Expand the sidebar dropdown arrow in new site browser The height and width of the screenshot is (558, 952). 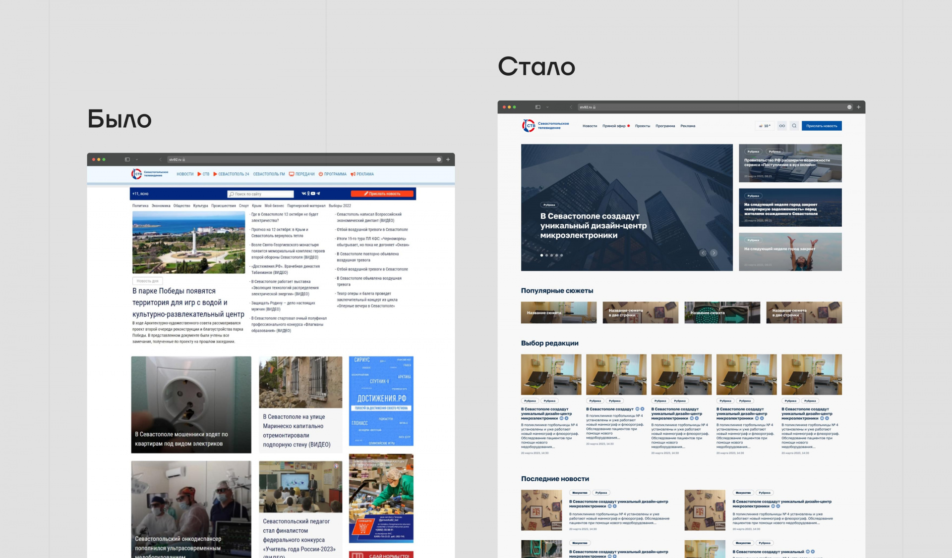pyautogui.click(x=547, y=107)
